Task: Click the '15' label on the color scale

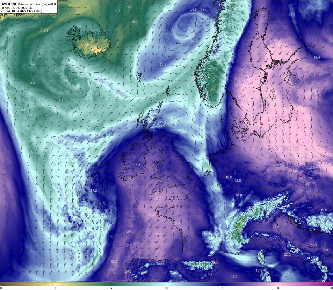Action: 222,288
